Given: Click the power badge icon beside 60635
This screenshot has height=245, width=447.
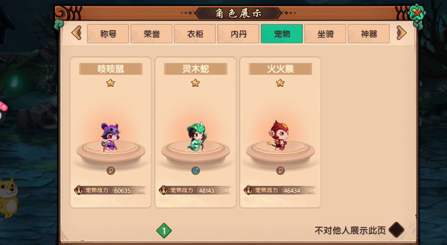Looking at the screenshot, I should point(79,190).
